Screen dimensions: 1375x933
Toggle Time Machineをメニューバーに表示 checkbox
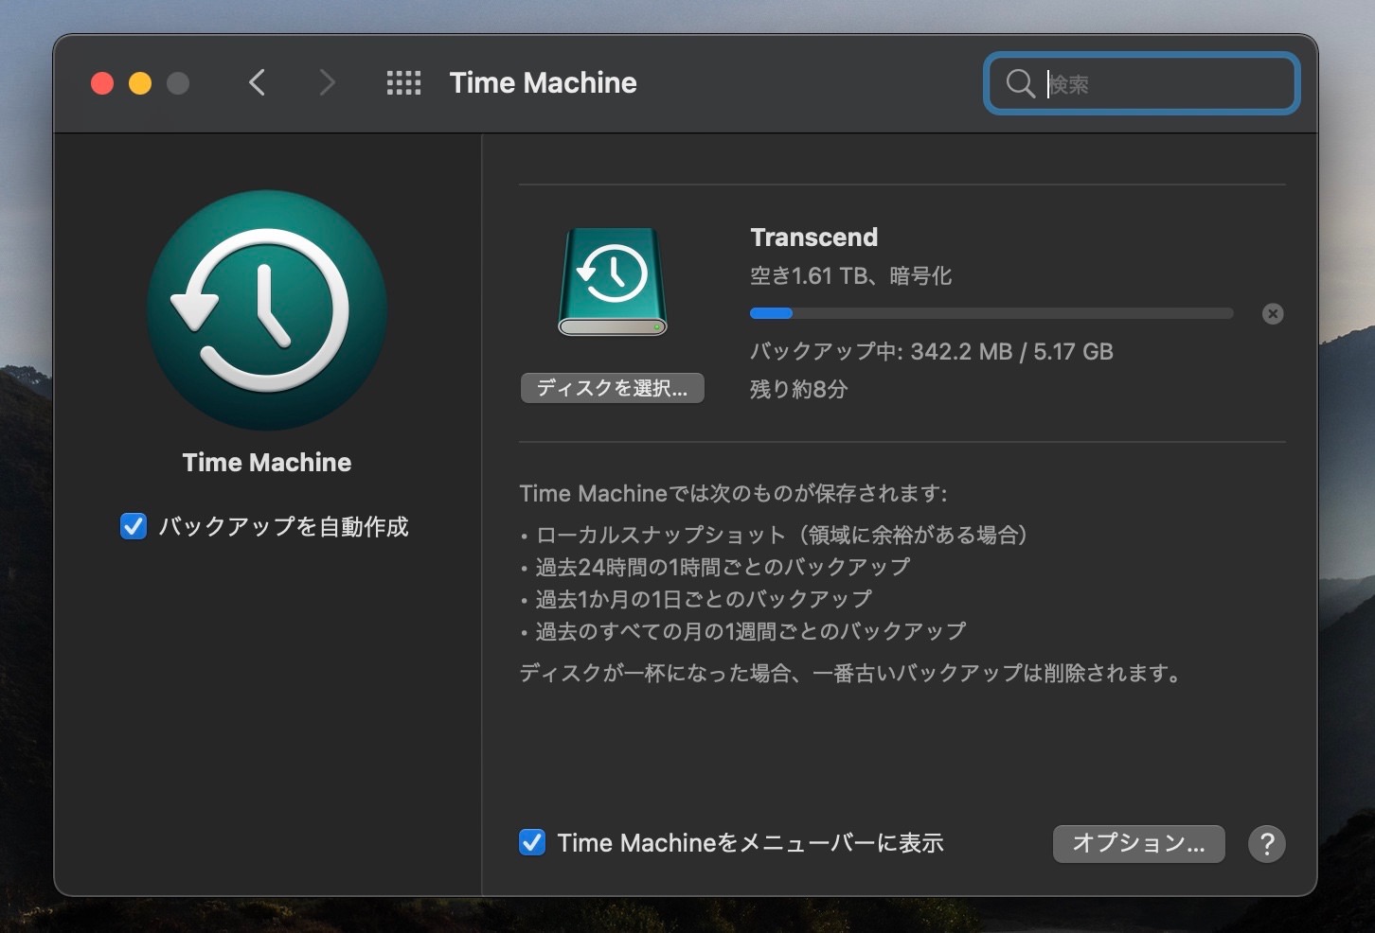click(x=532, y=842)
